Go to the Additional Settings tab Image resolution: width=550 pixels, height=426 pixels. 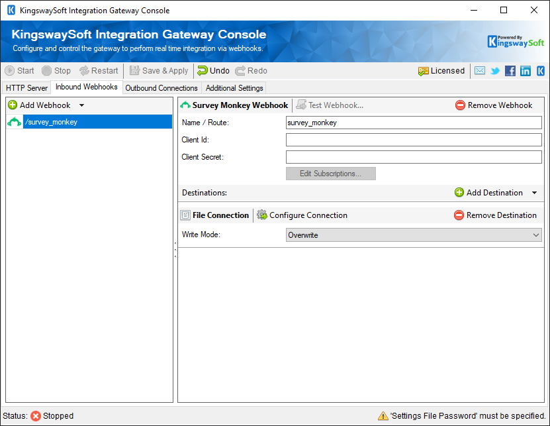coord(234,88)
